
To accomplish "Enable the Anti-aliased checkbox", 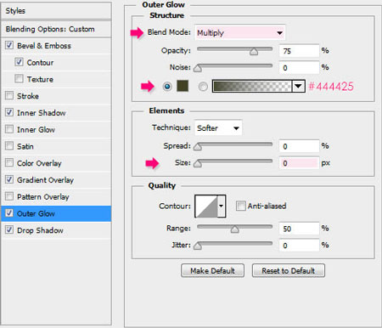I will [240, 206].
